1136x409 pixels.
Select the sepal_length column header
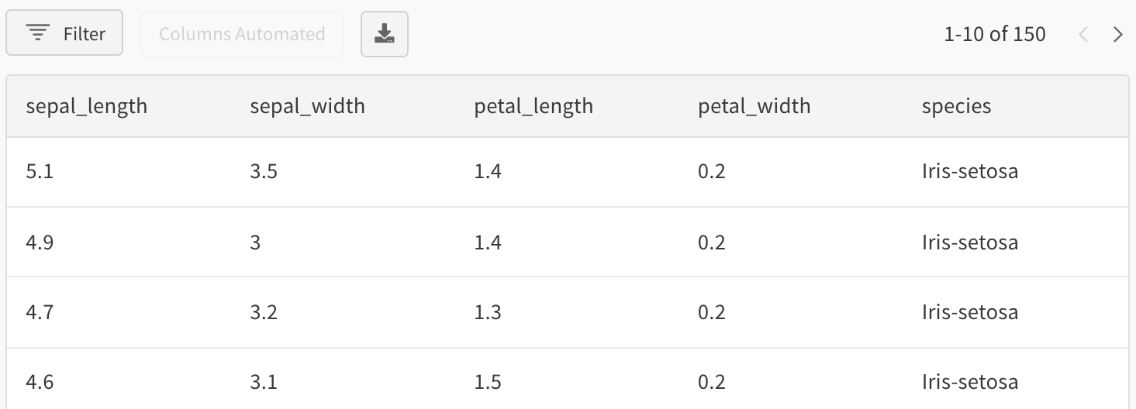pyautogui.click(x=87, y=106)
